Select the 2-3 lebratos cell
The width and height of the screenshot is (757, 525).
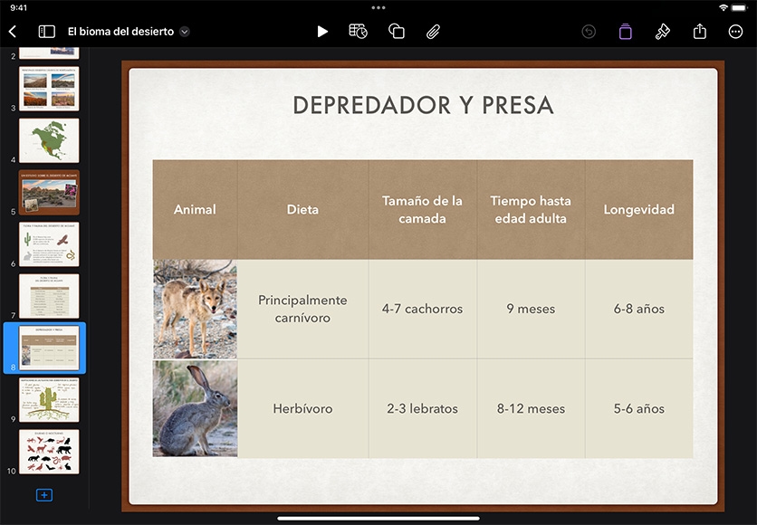[423, 409]
